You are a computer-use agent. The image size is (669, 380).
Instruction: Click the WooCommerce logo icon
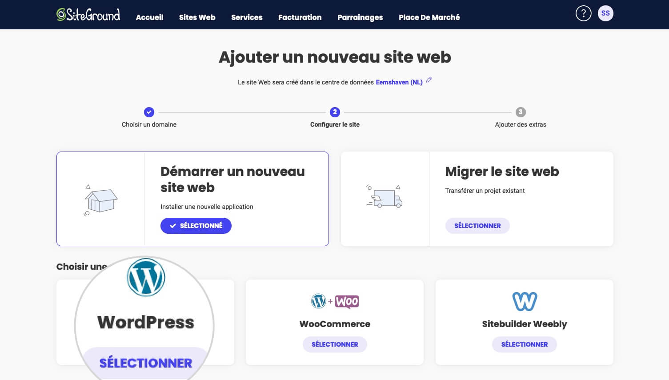coord(335,301)
